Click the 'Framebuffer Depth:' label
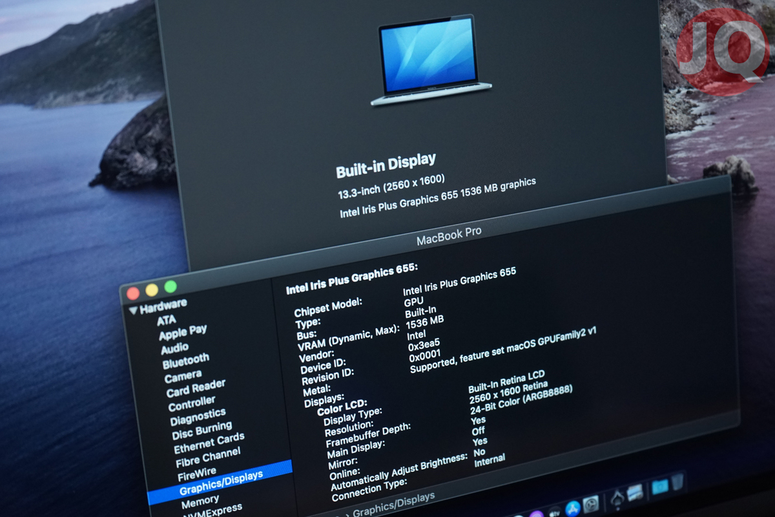 click(x=368, y=437)
